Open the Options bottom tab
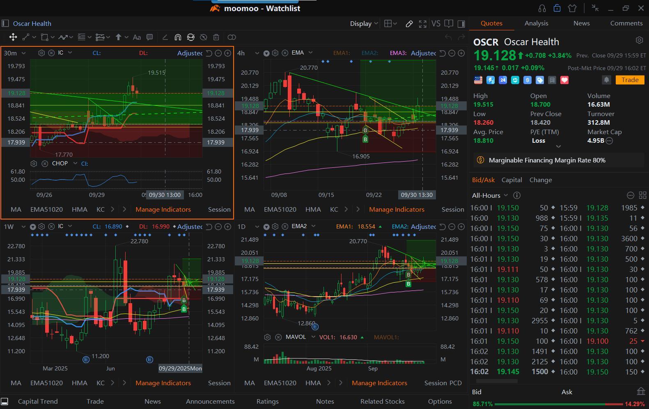Screen dimensions: 649x409 point(440,402)
